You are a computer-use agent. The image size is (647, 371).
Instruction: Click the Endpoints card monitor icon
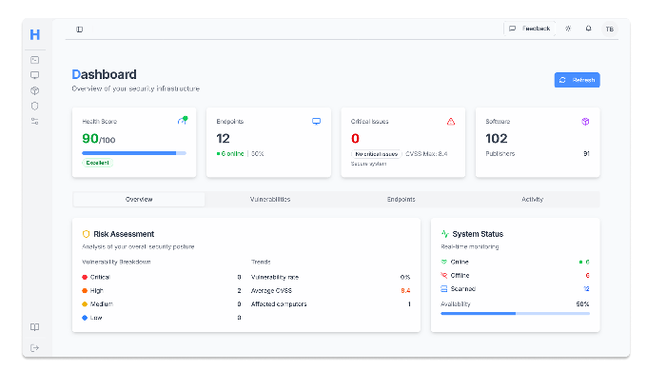click(316, 122)
